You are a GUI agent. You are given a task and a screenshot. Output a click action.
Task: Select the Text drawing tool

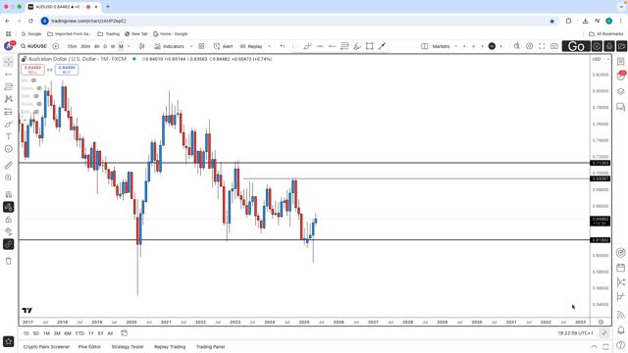(x=9, y=136)
